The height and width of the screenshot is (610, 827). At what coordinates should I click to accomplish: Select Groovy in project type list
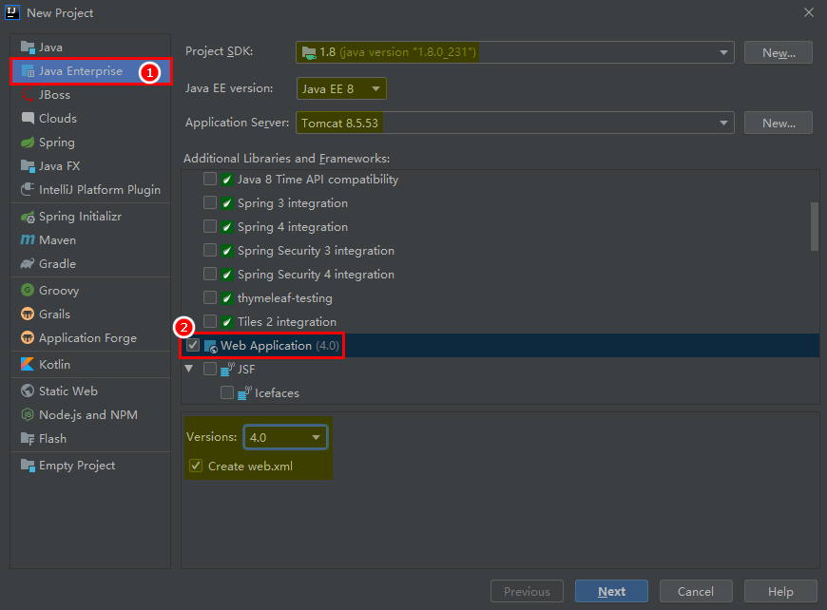click(x=90, y=290)
